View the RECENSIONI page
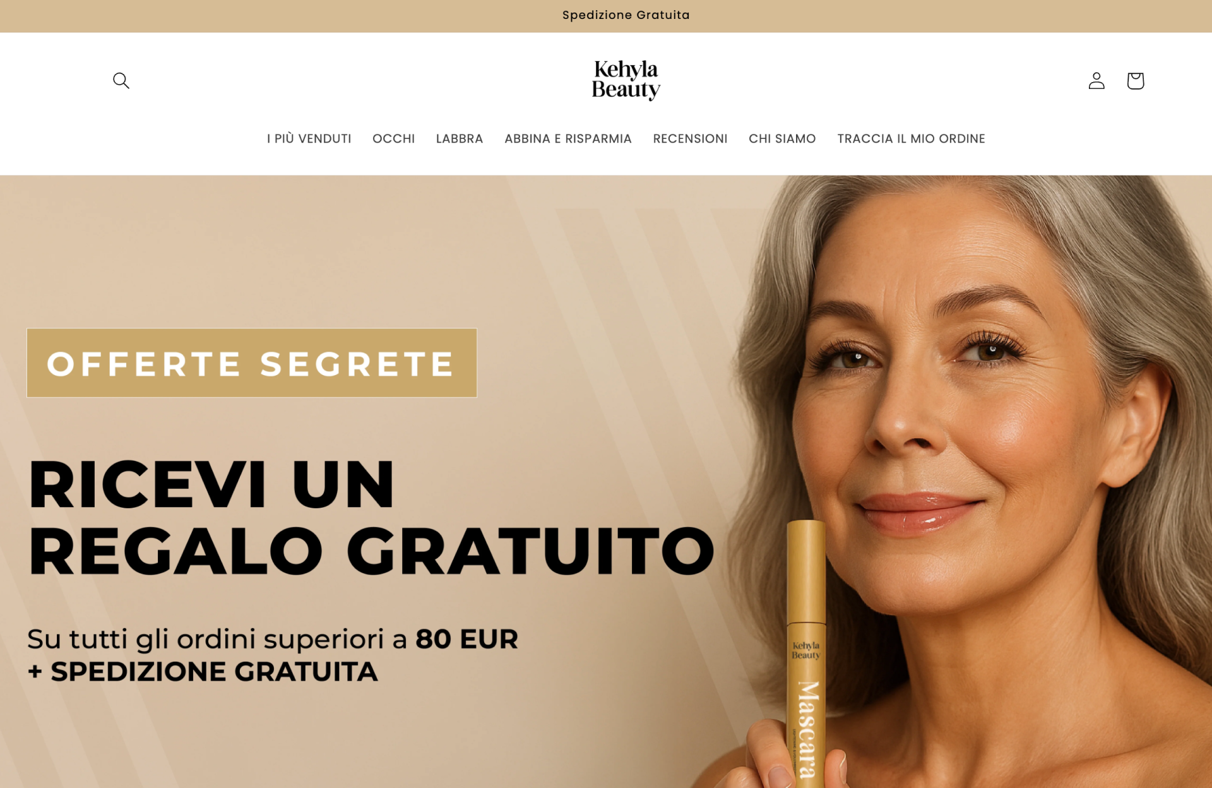1212x788 pixels. click(x=690, y=139)
